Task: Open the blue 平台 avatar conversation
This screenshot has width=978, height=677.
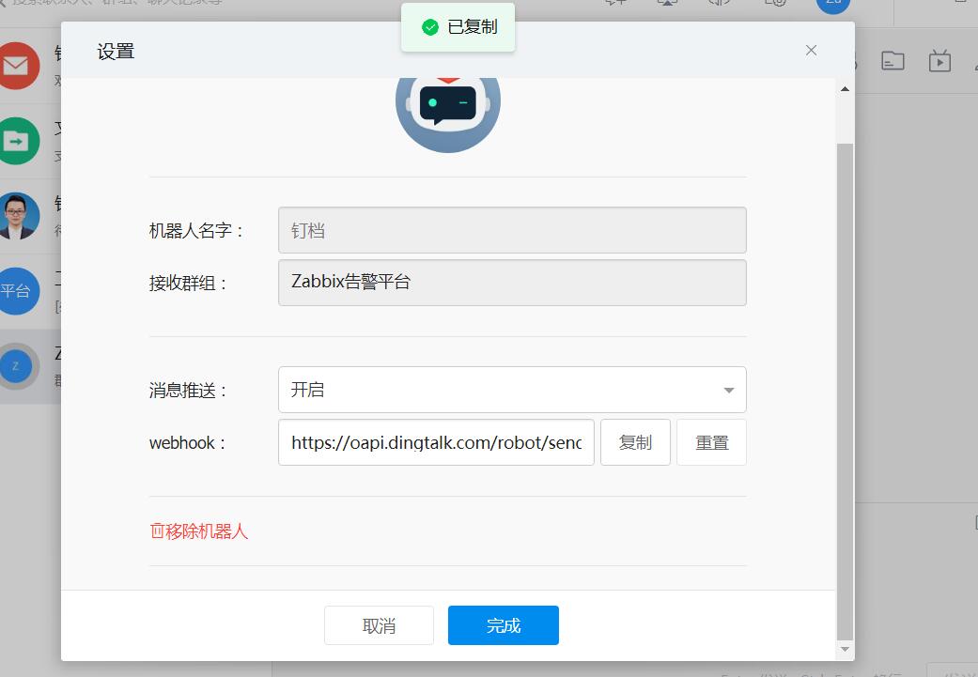Action: pos(17,290)
